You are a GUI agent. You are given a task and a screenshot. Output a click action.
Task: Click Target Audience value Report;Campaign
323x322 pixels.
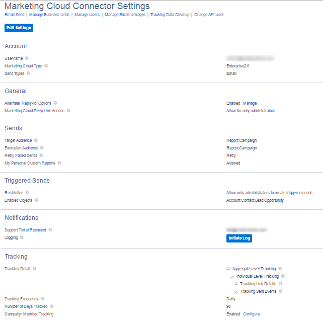tap(241, 140)
